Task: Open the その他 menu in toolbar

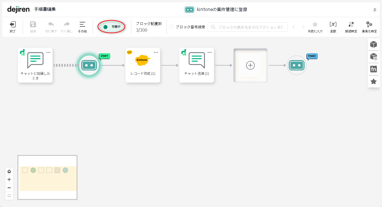Action: pyautogui.click(x=82, y=27)
